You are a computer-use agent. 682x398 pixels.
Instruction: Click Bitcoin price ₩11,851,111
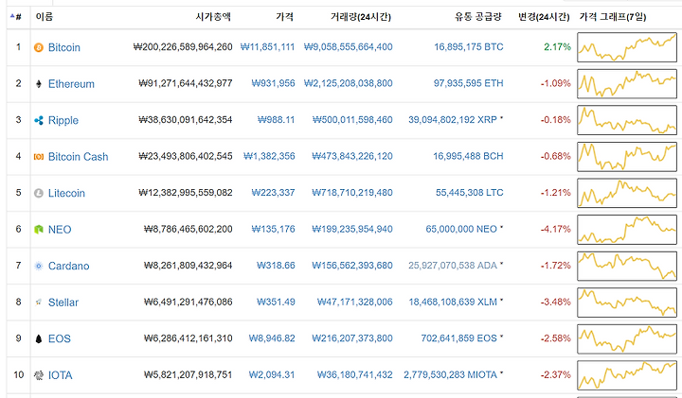click(267, 47)
